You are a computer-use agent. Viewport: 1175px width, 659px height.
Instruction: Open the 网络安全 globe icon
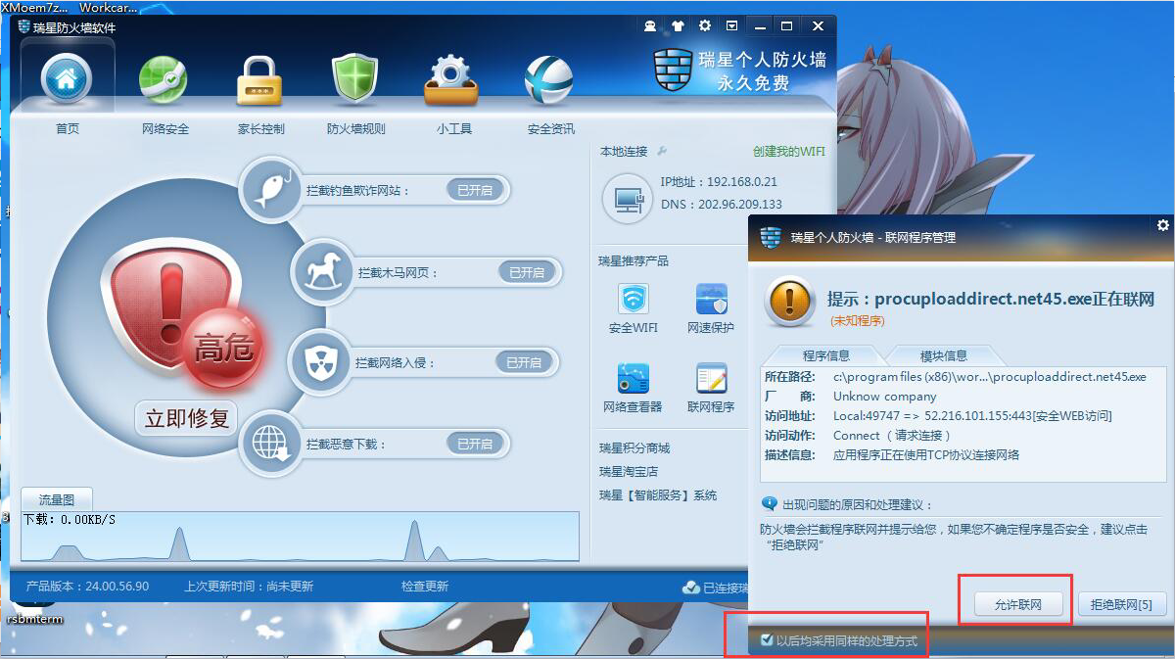click(x=163, y=80)
